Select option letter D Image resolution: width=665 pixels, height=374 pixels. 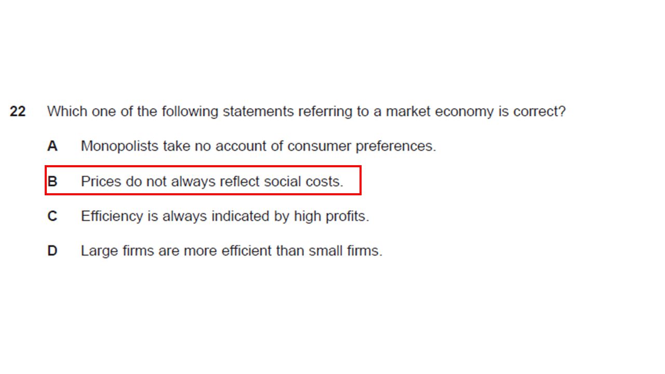pos(52,251)
